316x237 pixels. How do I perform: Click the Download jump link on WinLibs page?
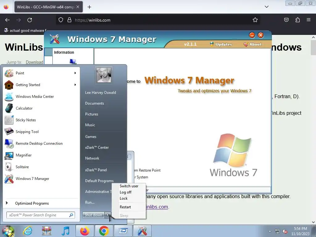click(x=35, y=62)
